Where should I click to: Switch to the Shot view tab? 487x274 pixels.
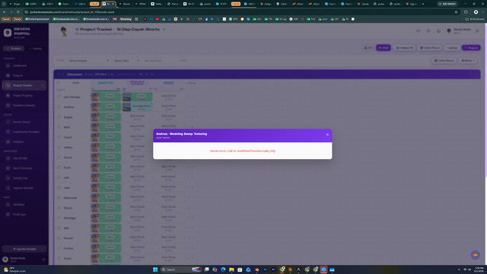coord(368,48)
